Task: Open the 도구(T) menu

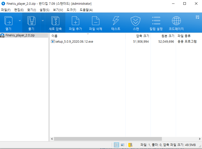Action: pos(71,10)
